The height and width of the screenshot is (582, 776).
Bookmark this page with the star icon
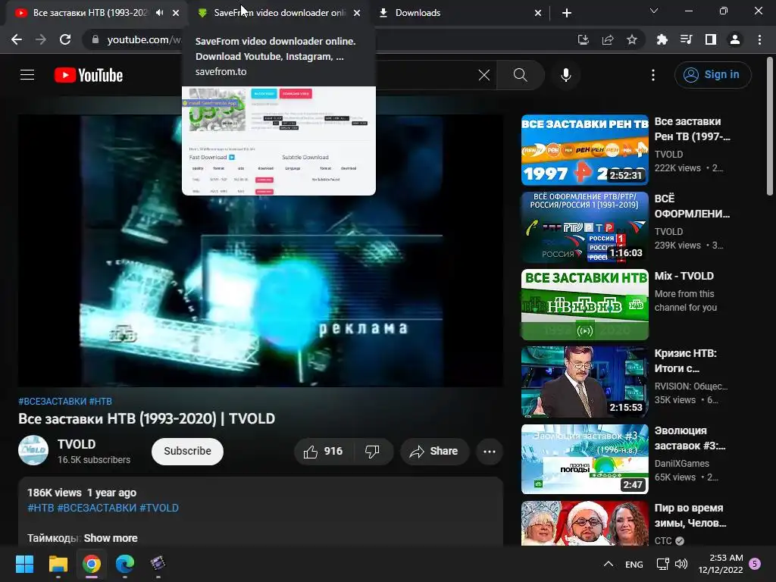pos(632,39)
